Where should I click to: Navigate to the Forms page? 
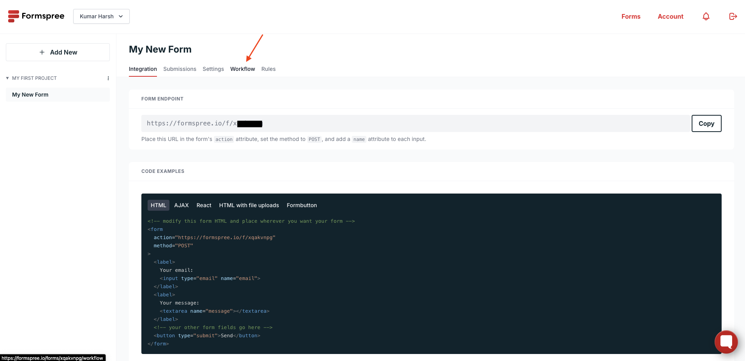pos(631,16)
